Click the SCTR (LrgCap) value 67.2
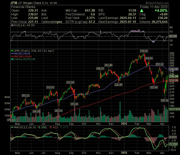The width and height of the screenshot is (180, 155). click(x=92, y=22)
